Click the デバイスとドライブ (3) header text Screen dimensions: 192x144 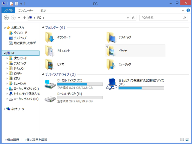[60, 74]
